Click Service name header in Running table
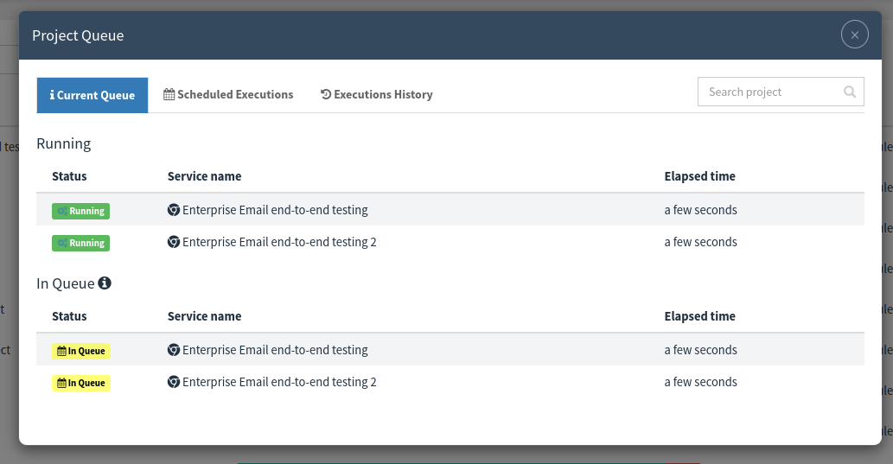Screen dimensions: 893x464 point(205,176)
